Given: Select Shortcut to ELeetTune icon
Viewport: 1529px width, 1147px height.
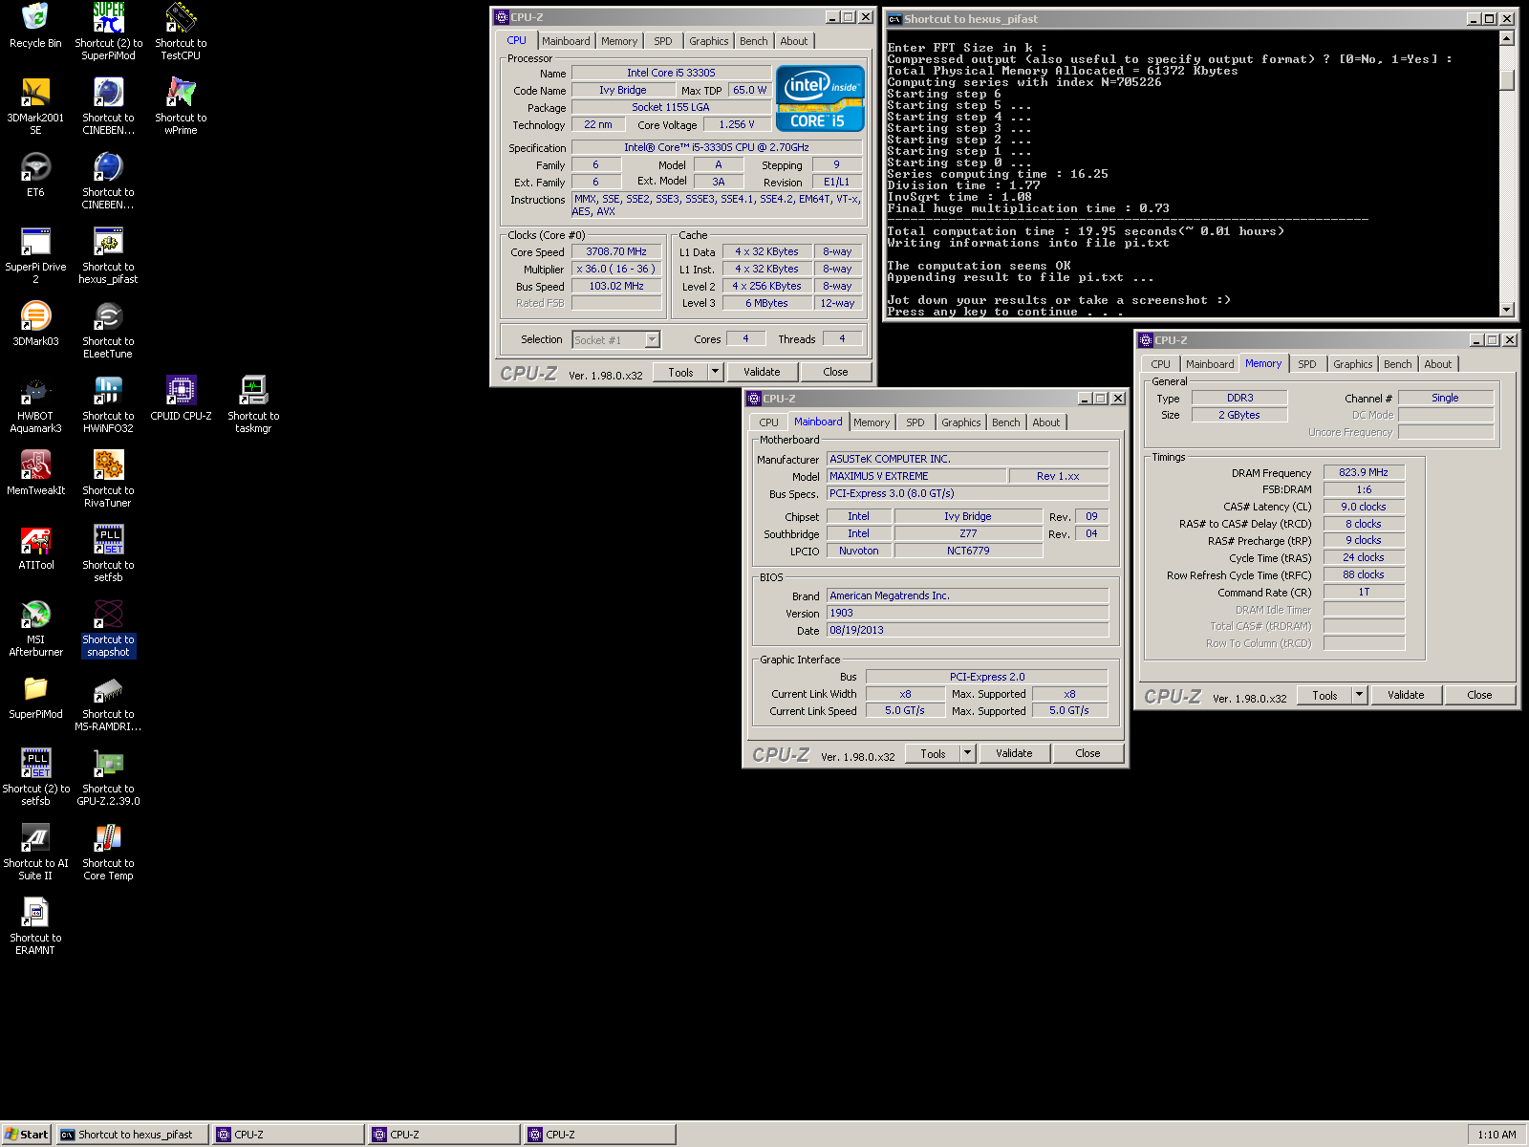Looking at the screenshot, I should (108, 329).
